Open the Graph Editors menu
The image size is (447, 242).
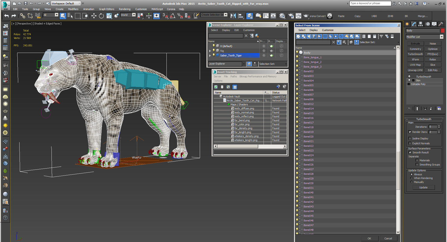(106, 9)
